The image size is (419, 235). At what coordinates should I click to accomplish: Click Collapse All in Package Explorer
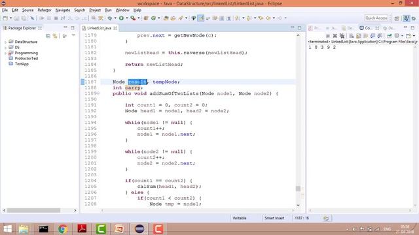[48, 36]
